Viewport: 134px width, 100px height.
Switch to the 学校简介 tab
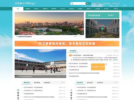click(111, 15)
